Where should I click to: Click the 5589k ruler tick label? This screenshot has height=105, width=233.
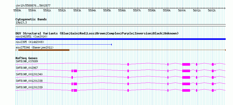coord(17,10)
